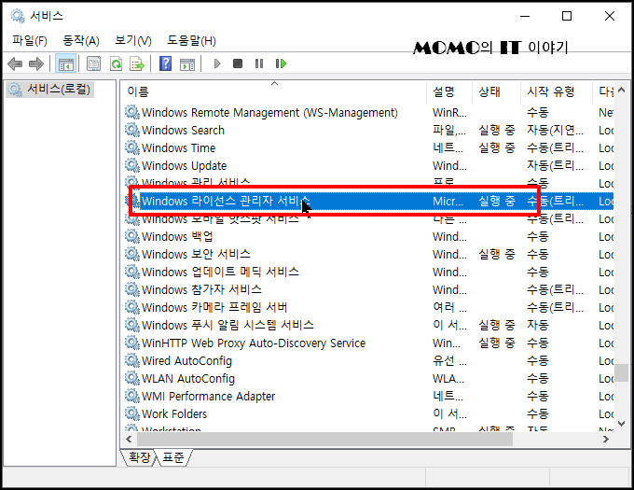Screen dimensions: 634x490
Task: Sort by the 이름 column header
Action: 274,91
